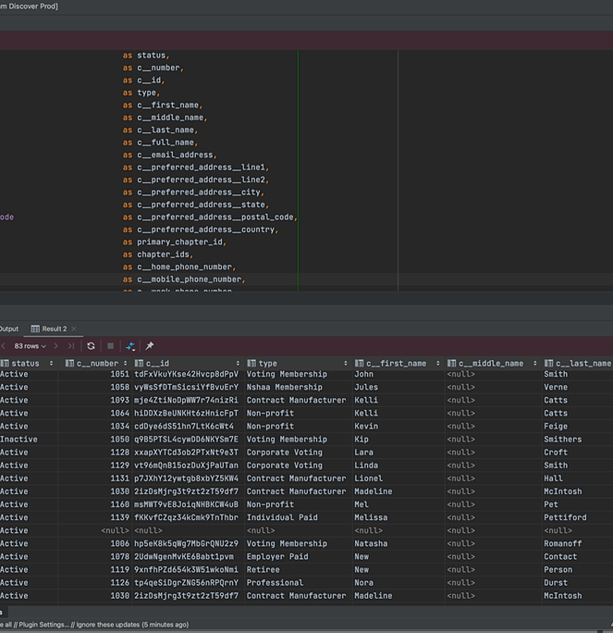Select last name cell Smithers
This screenshot has width=613, height=633.
(x=562, y=440)
